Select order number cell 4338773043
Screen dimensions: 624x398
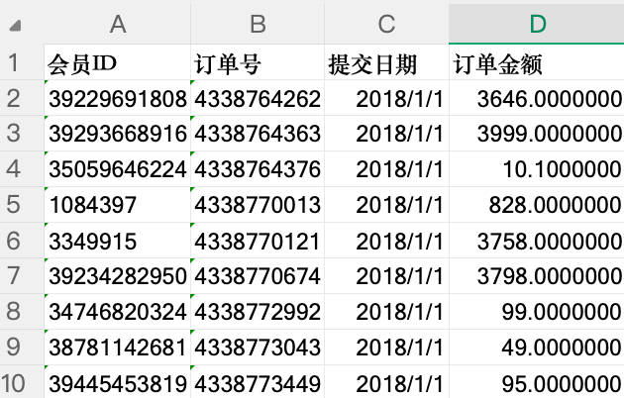click(258, 347)
